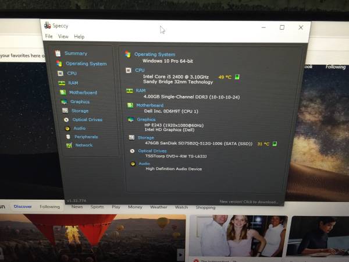Click the Graphics monitor icon in sidebar
This screenshot has height=262, width=349.
[64, 102]
